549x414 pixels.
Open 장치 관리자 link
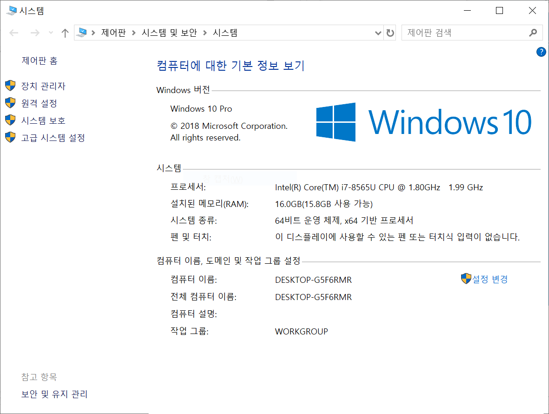(x=43, y=86)
